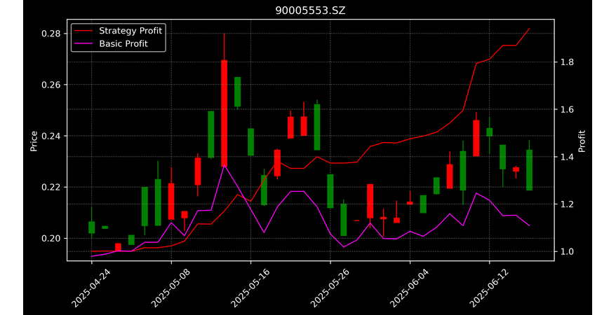
Task: Click the green candle on the 2025-05-26 gridline
Action: (x=330, y=191)
